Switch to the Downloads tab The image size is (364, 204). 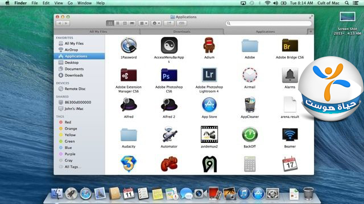(182, 32)
